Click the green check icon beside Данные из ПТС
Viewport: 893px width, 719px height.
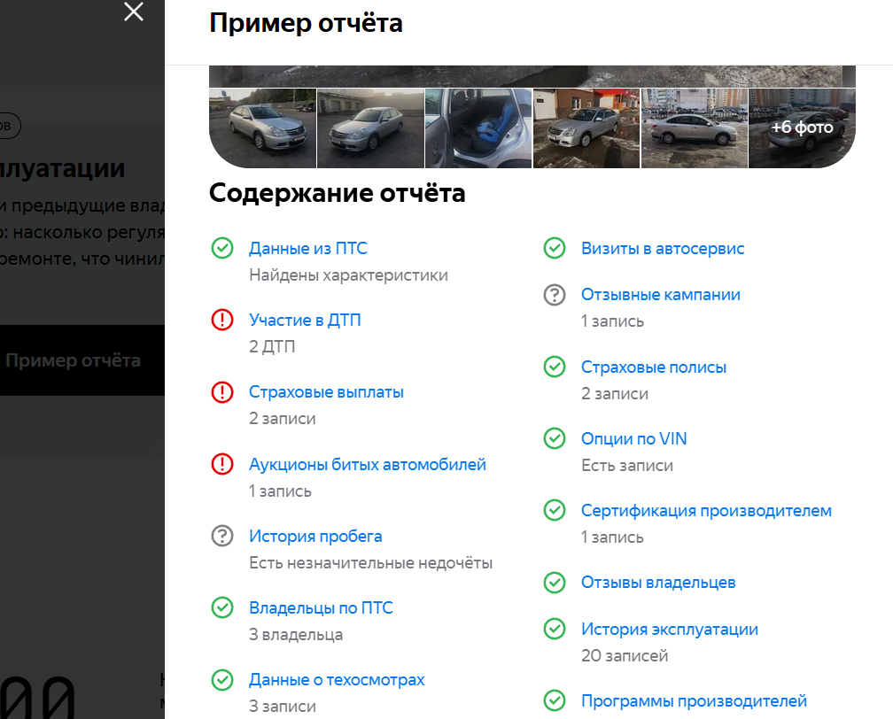click(222, 248)
